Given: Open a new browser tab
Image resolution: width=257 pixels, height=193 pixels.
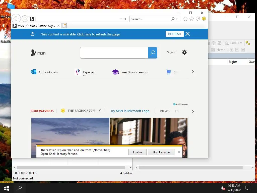Looking at the screenshot, I should click(64, 26).
